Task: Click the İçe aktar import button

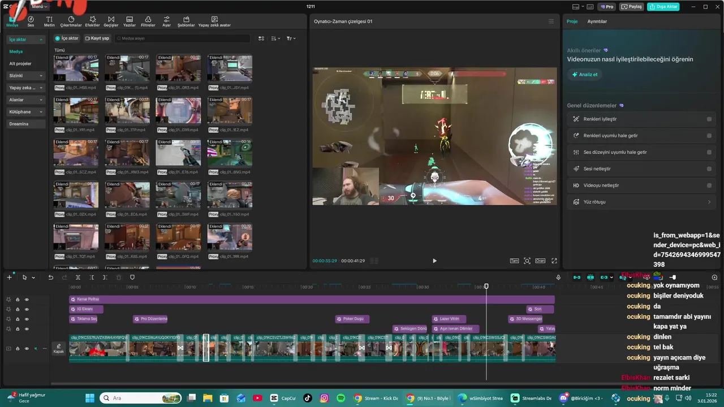Action: tap(67, 38)
